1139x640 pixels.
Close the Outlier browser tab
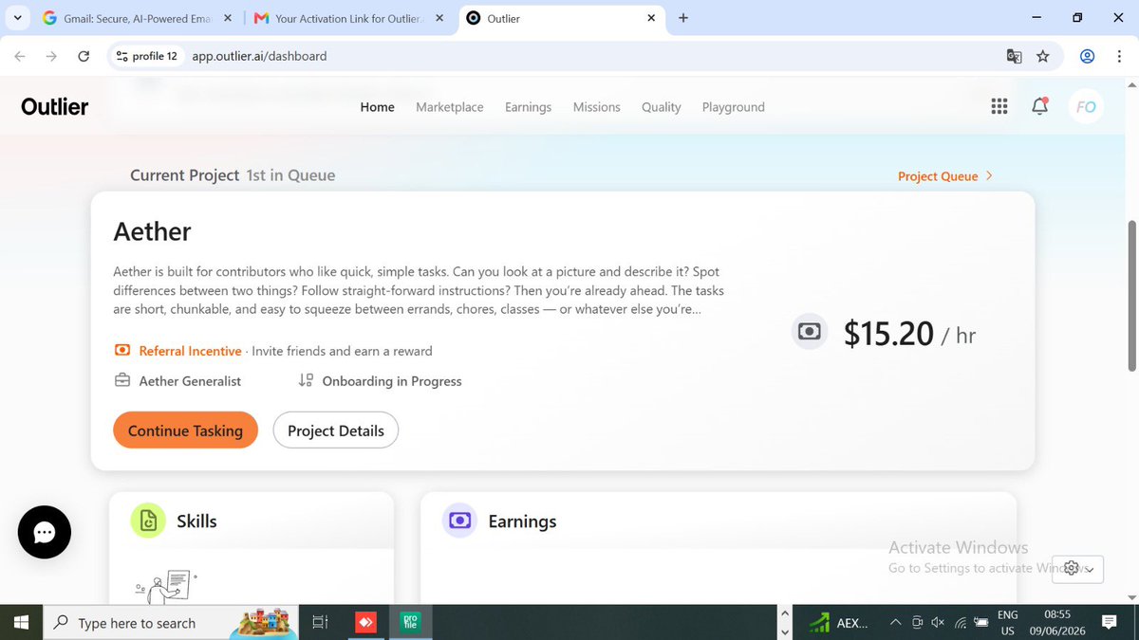pos(651,18)
